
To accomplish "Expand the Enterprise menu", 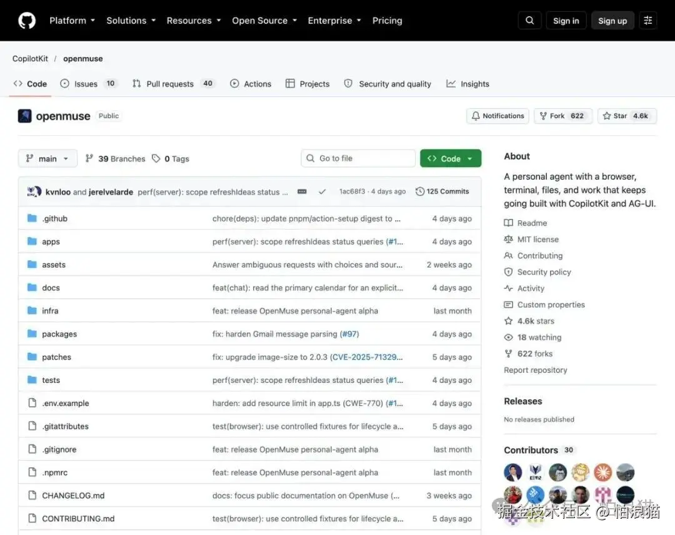I will pos(334,20).
